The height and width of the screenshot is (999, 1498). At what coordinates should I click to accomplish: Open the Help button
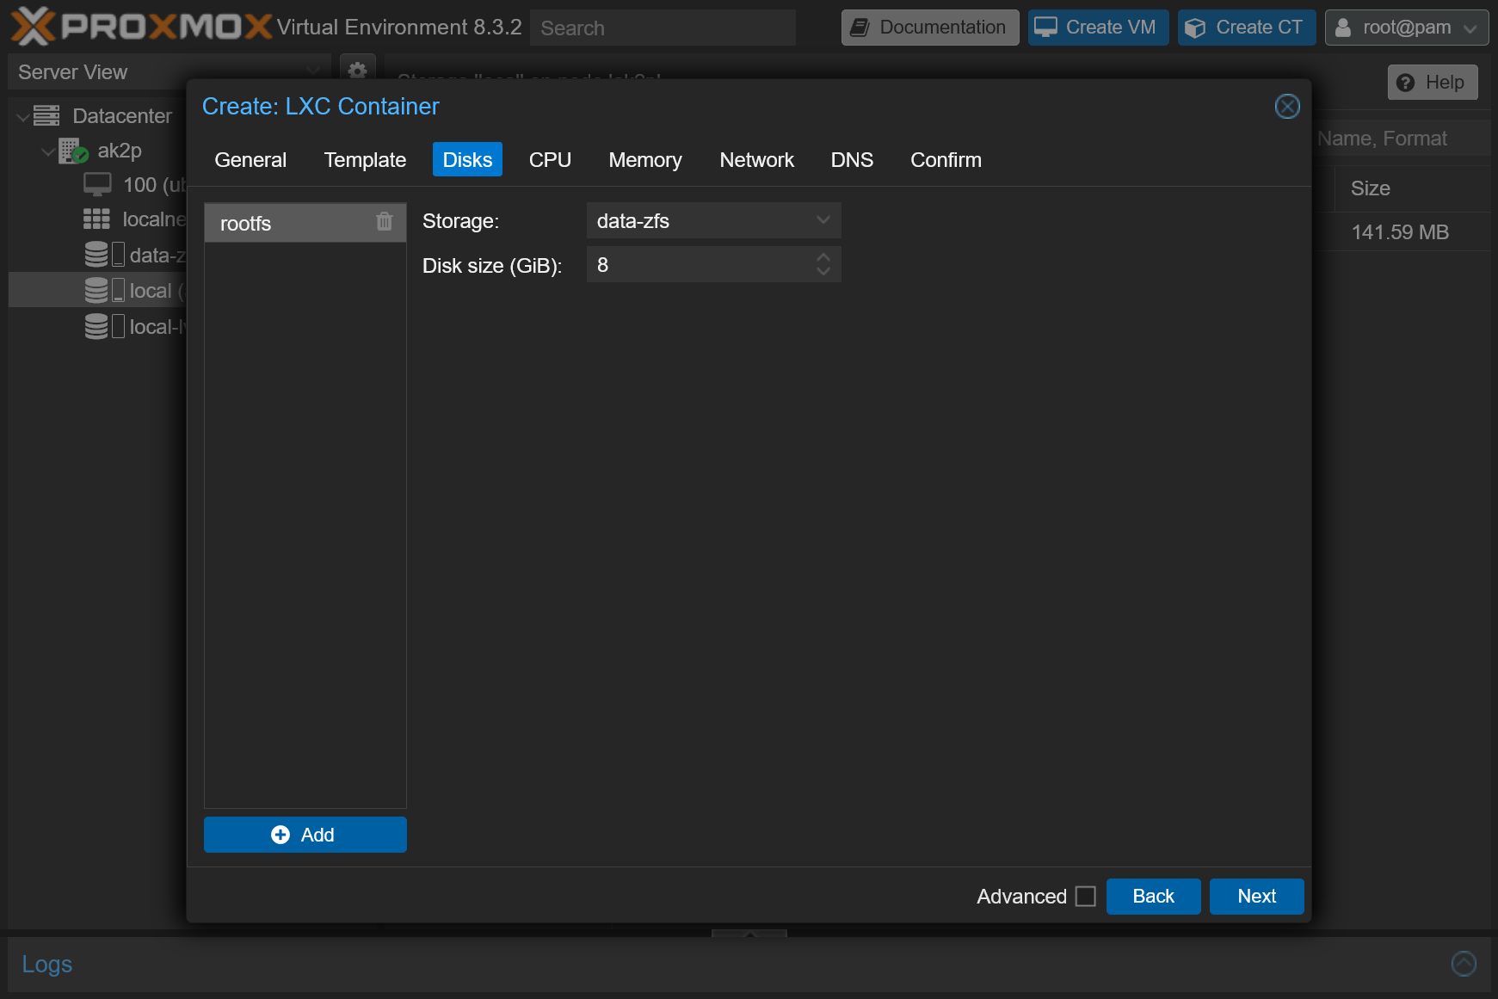pyautogui.click(x=1433, y=83)
